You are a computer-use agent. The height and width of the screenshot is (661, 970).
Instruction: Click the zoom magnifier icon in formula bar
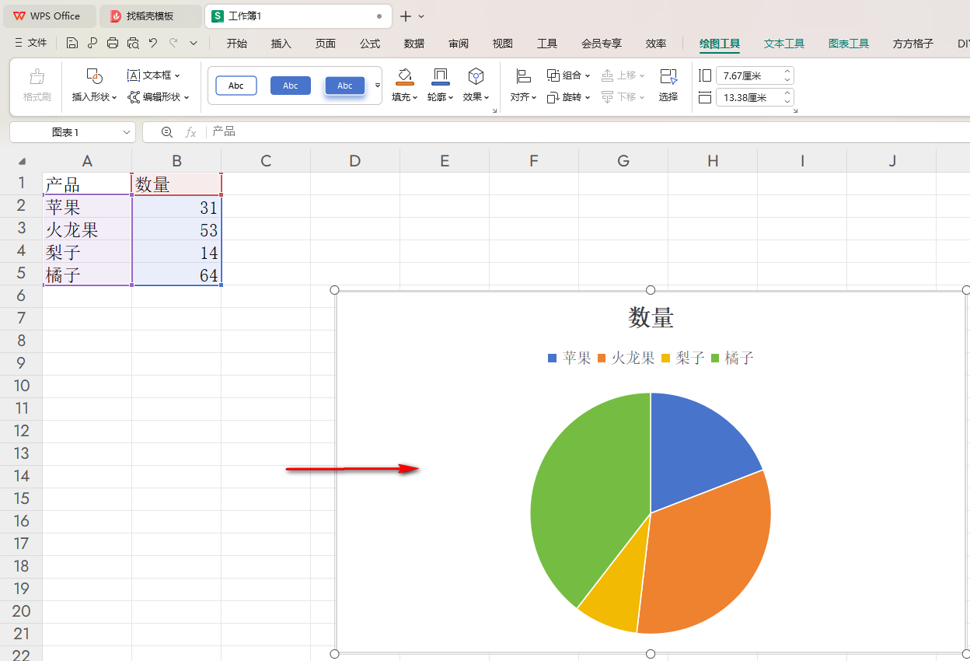(166, 132)
